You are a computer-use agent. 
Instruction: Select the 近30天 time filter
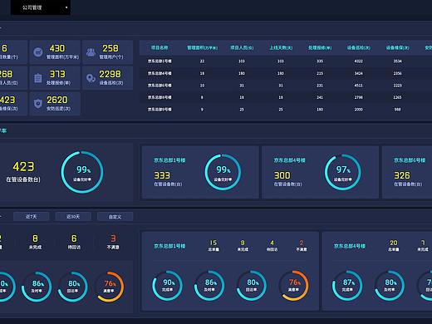73,217
